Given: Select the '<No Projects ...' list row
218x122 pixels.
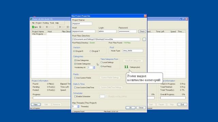Looking at the screenshot, I should pos(39,34).
